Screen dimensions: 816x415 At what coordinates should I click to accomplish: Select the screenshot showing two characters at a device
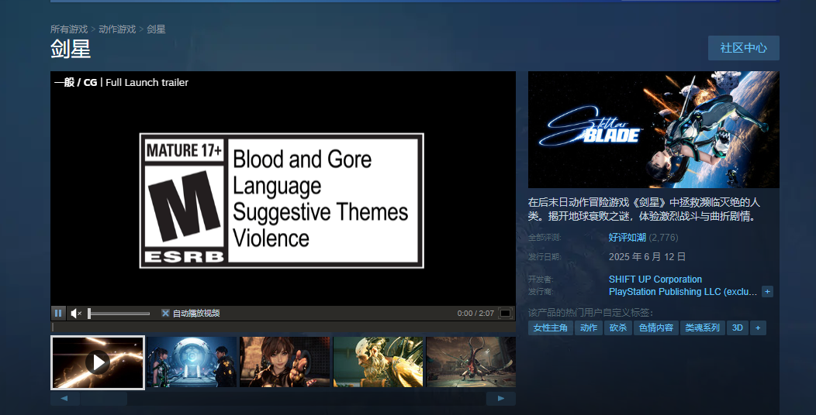point(192,362)
